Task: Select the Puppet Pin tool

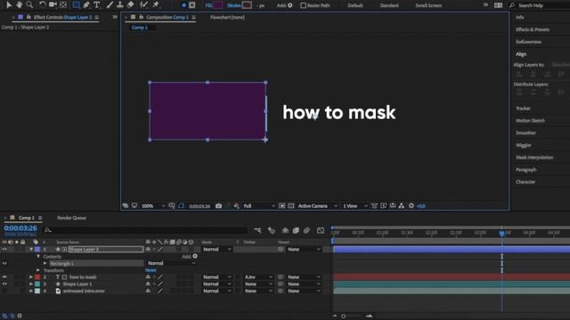Action: [x=156, y=4]
